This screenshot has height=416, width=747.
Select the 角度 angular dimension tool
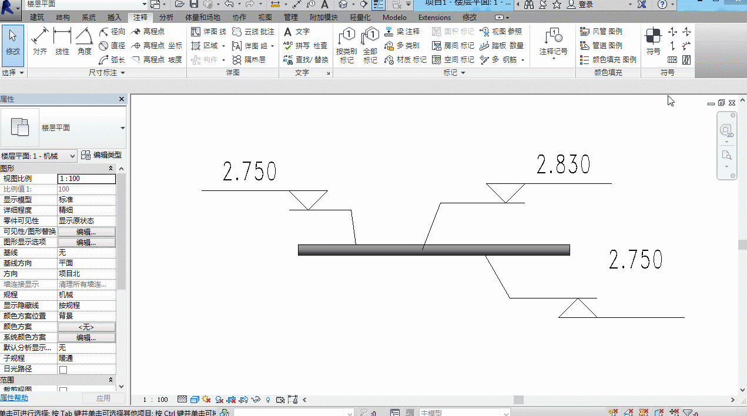85,42
